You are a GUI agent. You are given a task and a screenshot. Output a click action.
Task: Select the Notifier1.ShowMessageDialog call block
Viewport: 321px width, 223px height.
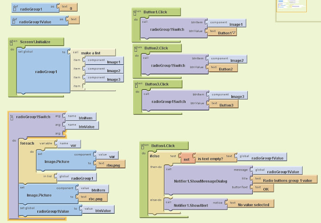(200, 182)
